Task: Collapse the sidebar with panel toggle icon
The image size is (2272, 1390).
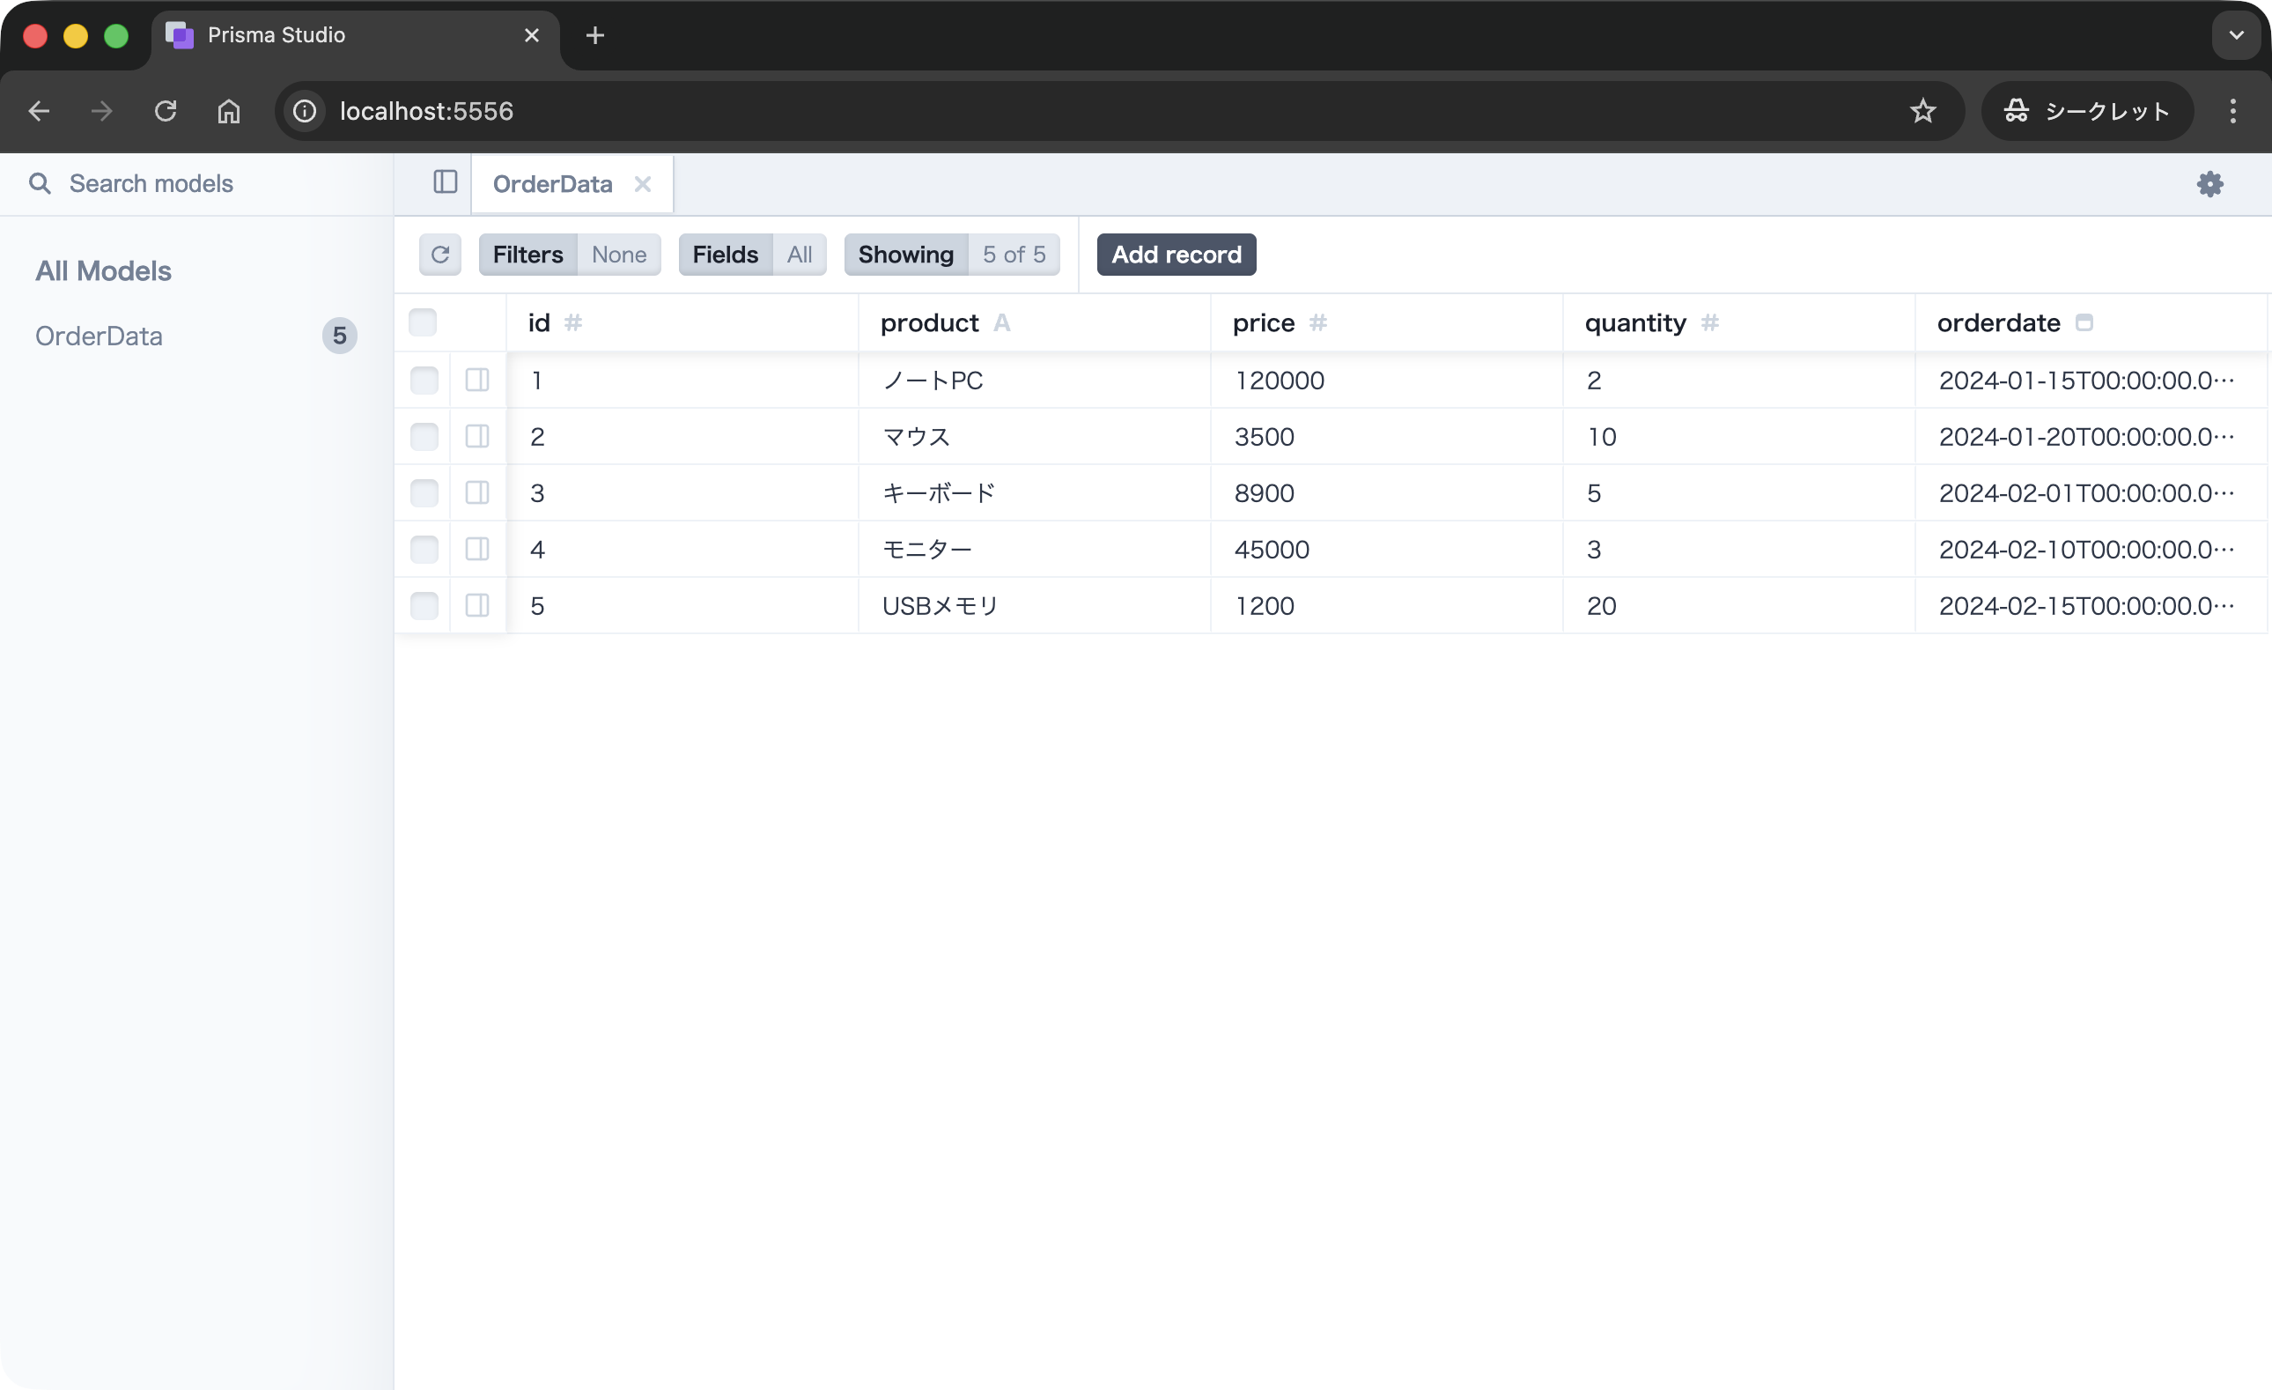Action: coord(445,181)
